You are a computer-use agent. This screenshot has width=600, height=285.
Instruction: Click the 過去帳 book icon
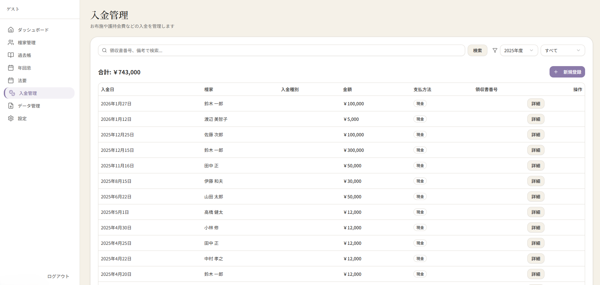[11, 55]
